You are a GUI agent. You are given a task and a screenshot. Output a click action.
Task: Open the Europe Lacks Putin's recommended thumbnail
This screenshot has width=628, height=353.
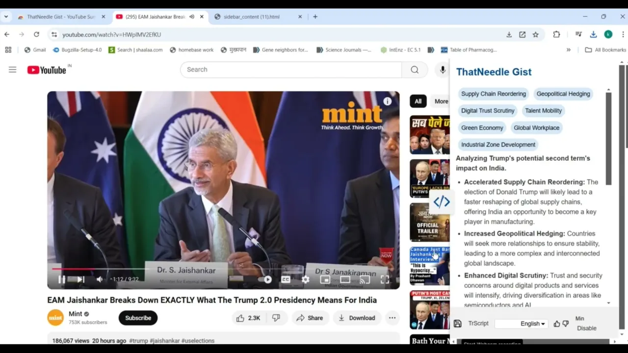click(430, 178)
